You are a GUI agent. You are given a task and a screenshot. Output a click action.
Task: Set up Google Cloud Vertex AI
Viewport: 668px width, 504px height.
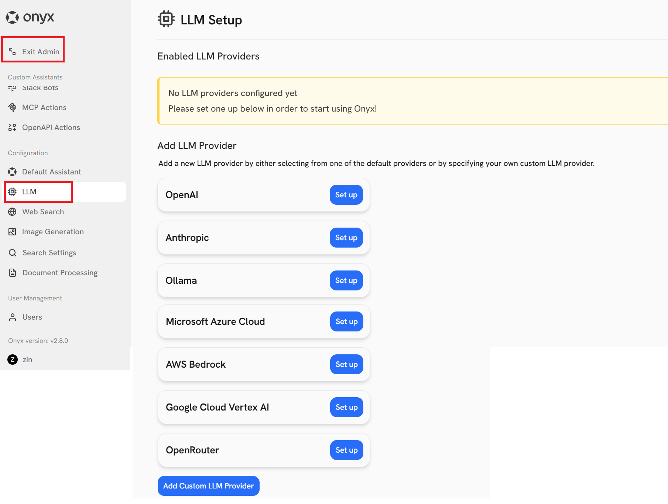346,407
